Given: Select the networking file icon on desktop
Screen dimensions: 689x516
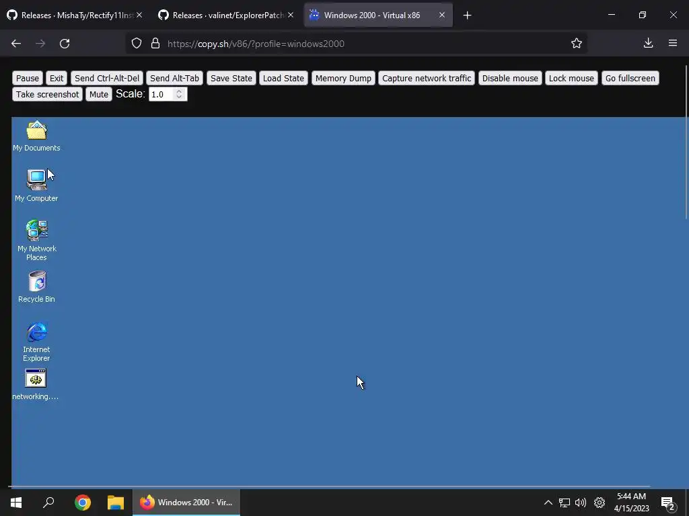Looking at the screenshot, I should tap(36, 384).
